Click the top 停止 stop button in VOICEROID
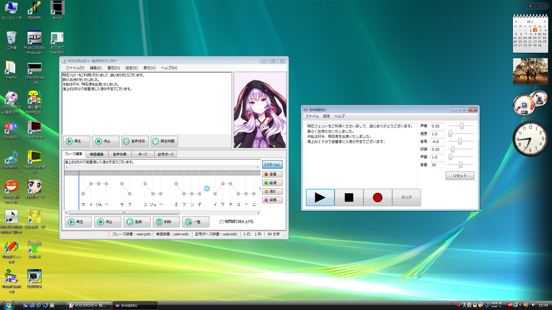Viewport: 552px width, 310px height. [106, 141]
